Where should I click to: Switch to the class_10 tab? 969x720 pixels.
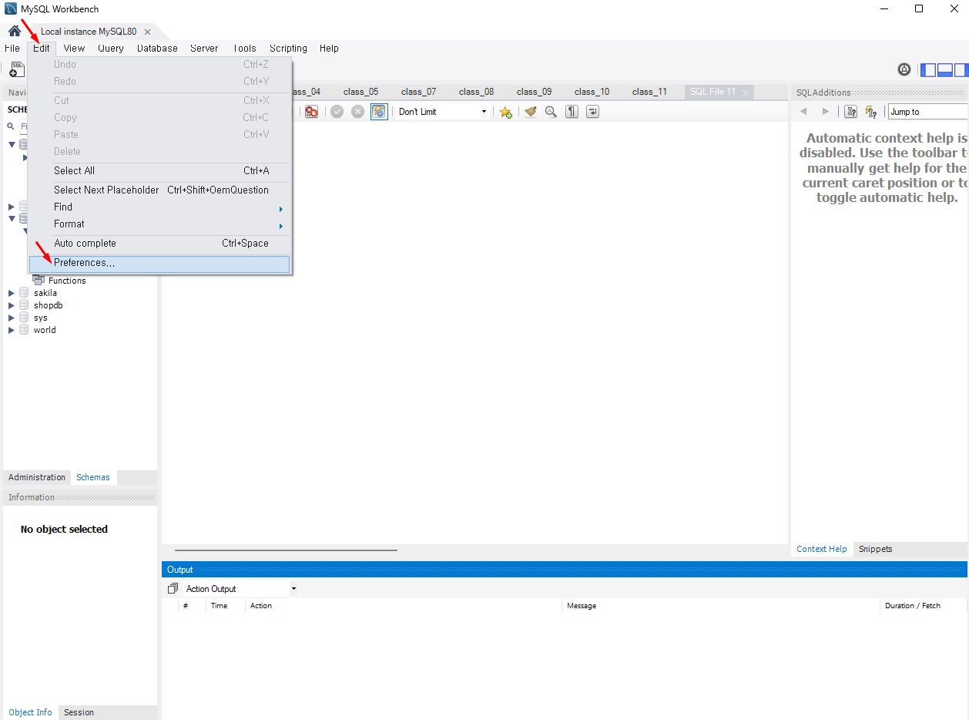coord(592,92)
